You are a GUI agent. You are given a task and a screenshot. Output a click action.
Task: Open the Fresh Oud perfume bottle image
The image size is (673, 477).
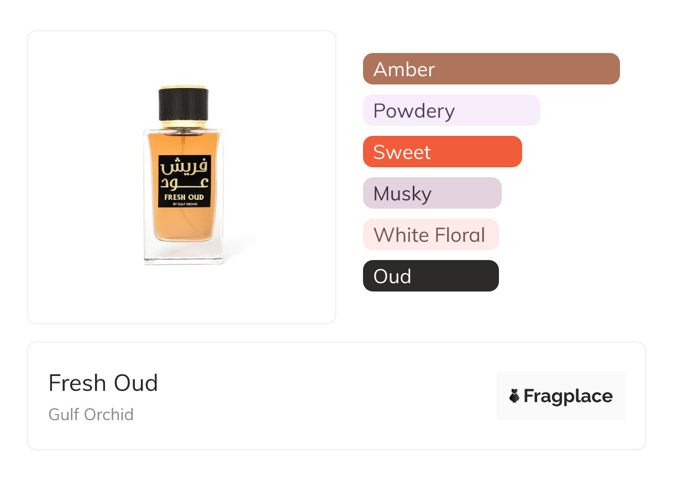(x=182, y=177)
